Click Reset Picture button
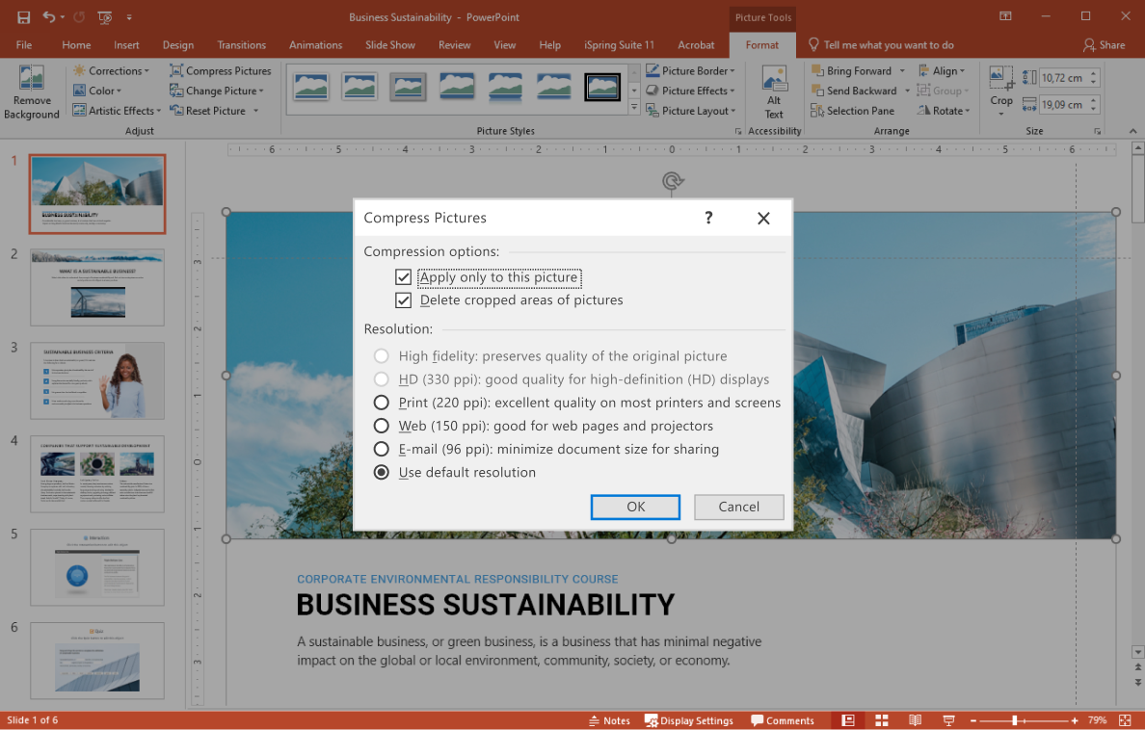Screen dimensions: 1145x730 (x=208, y=111)
